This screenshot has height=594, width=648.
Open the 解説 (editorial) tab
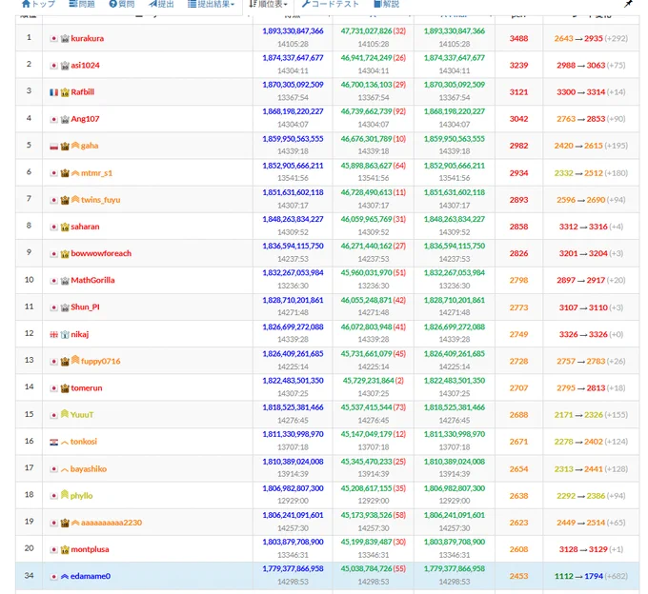[x=386, y=4]
